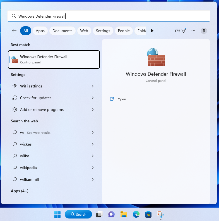Image resolution: width=219 pixels, height=221 pixels.
Task: Click the search icon next to wikipedia
Action: 15,168
